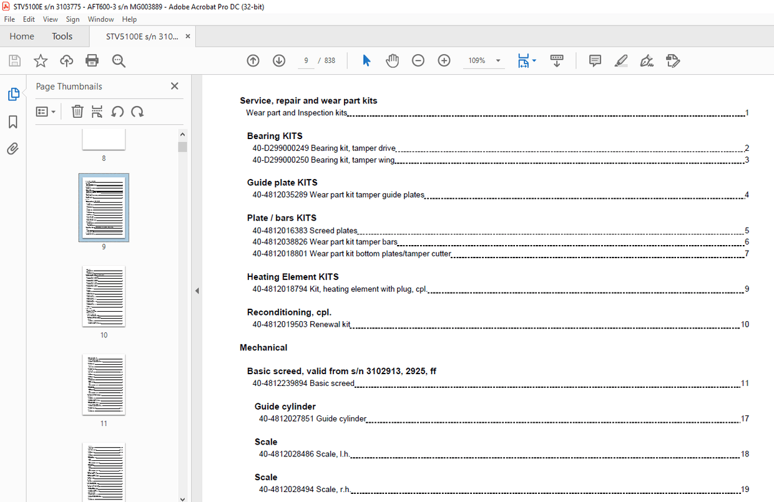The width and height of the screenshot is (774, 502).
Task: Toggle the Attachments paperclip panel
Action: (13, 148)
